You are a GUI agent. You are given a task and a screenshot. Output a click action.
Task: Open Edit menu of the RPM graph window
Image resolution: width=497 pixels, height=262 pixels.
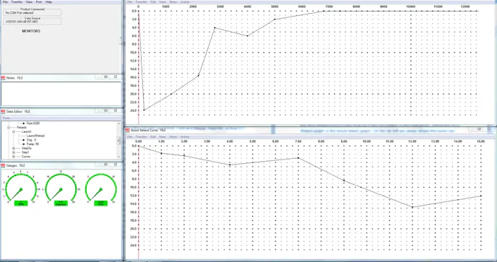pos(153,2)
